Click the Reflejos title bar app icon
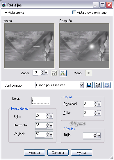The width and height of the screenshot is (114, 160). (x=4, y=5)
